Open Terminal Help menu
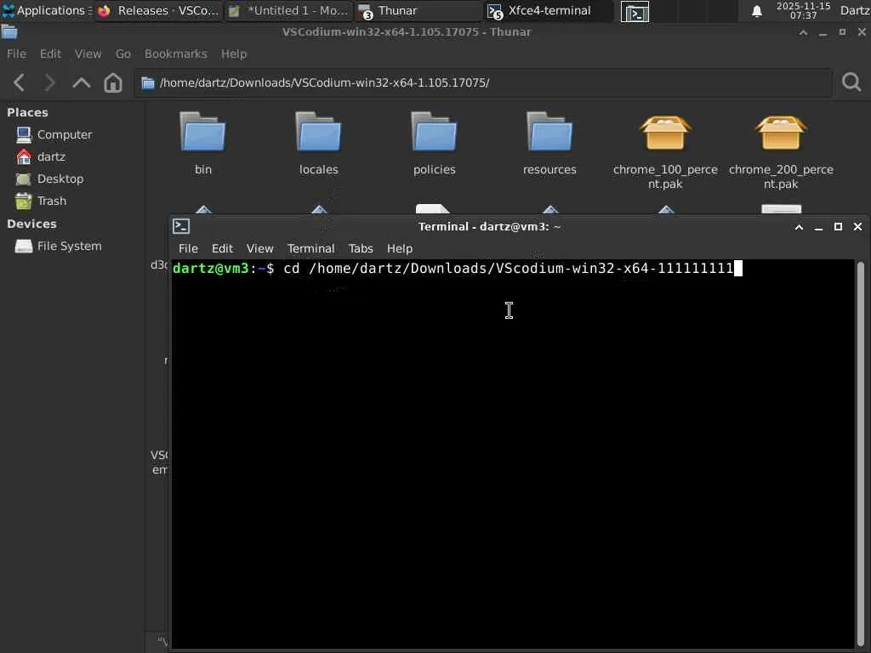The width and height of the screenshot is (871, 653). pos(400,248)
